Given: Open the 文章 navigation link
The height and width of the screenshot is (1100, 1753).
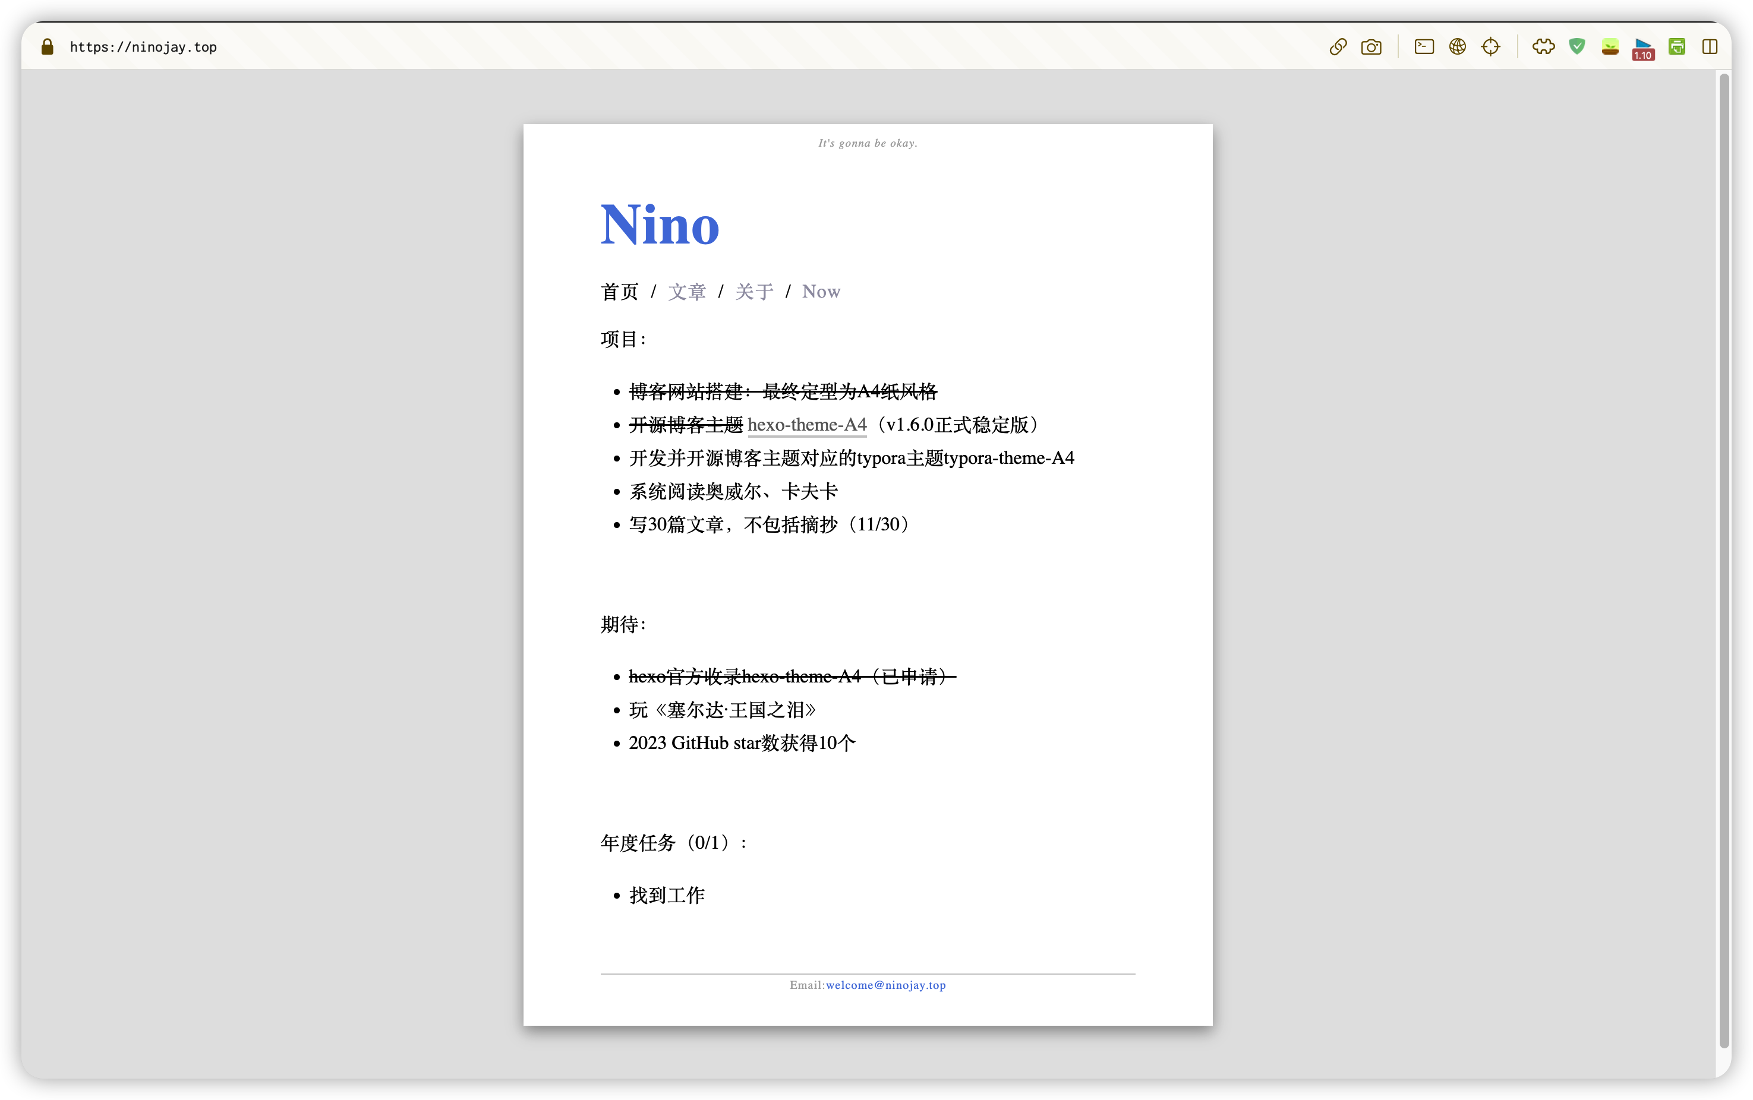Looking at the screenshot, I should pyautogui.click(x=687, y=292).
